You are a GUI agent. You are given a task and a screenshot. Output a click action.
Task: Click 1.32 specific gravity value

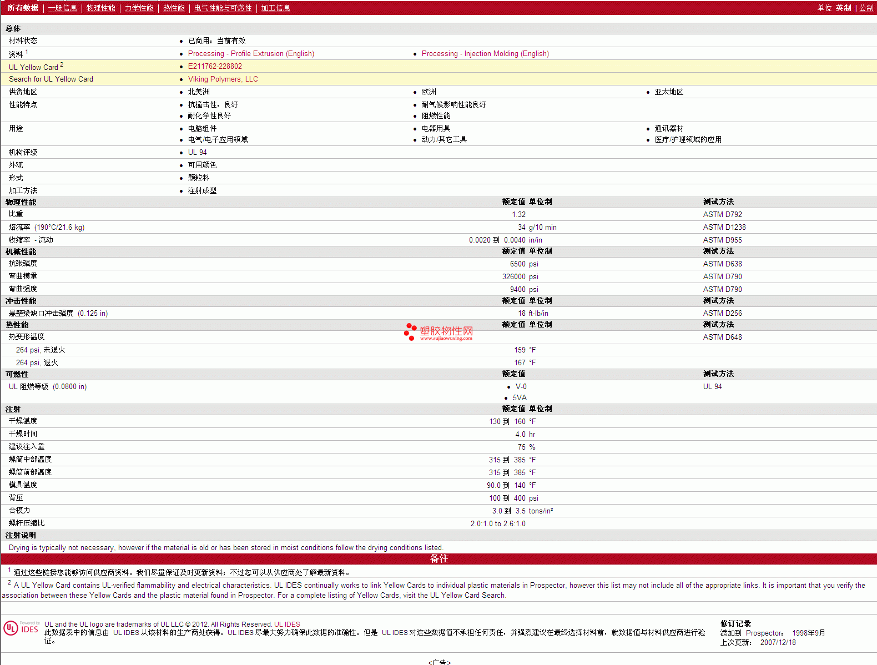tap(518, 214)
